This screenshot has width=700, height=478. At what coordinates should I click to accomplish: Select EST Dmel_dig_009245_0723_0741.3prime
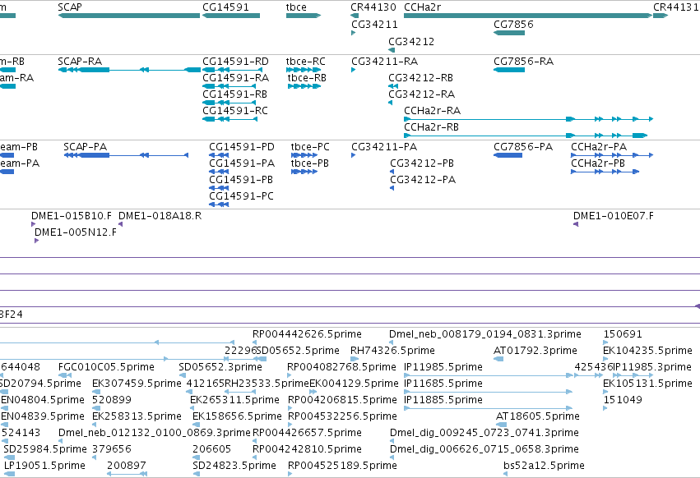[484, 433]
